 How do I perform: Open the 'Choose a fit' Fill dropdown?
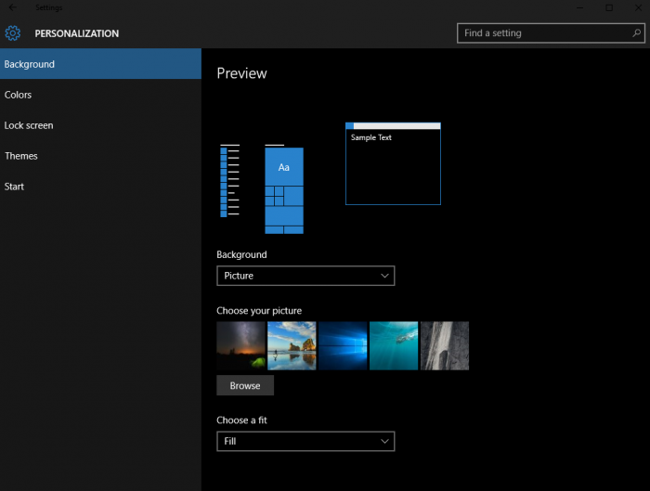coord(305,442)
